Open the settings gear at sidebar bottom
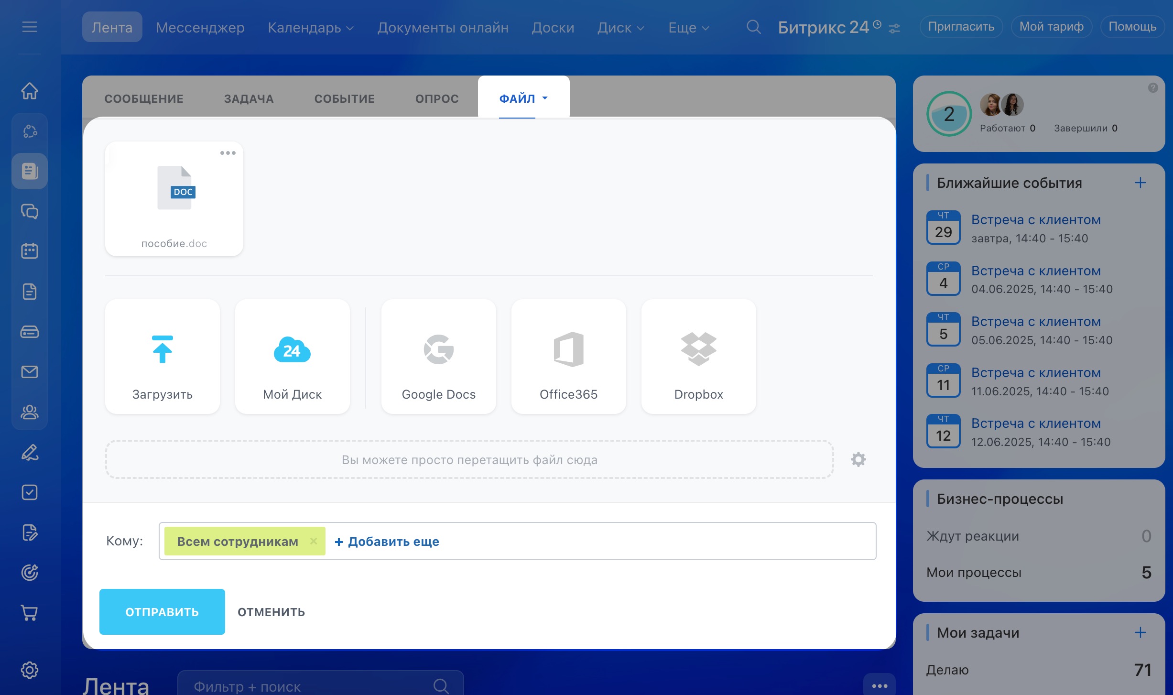This screenshot has width=1173, height=695. tap(30, 670)
